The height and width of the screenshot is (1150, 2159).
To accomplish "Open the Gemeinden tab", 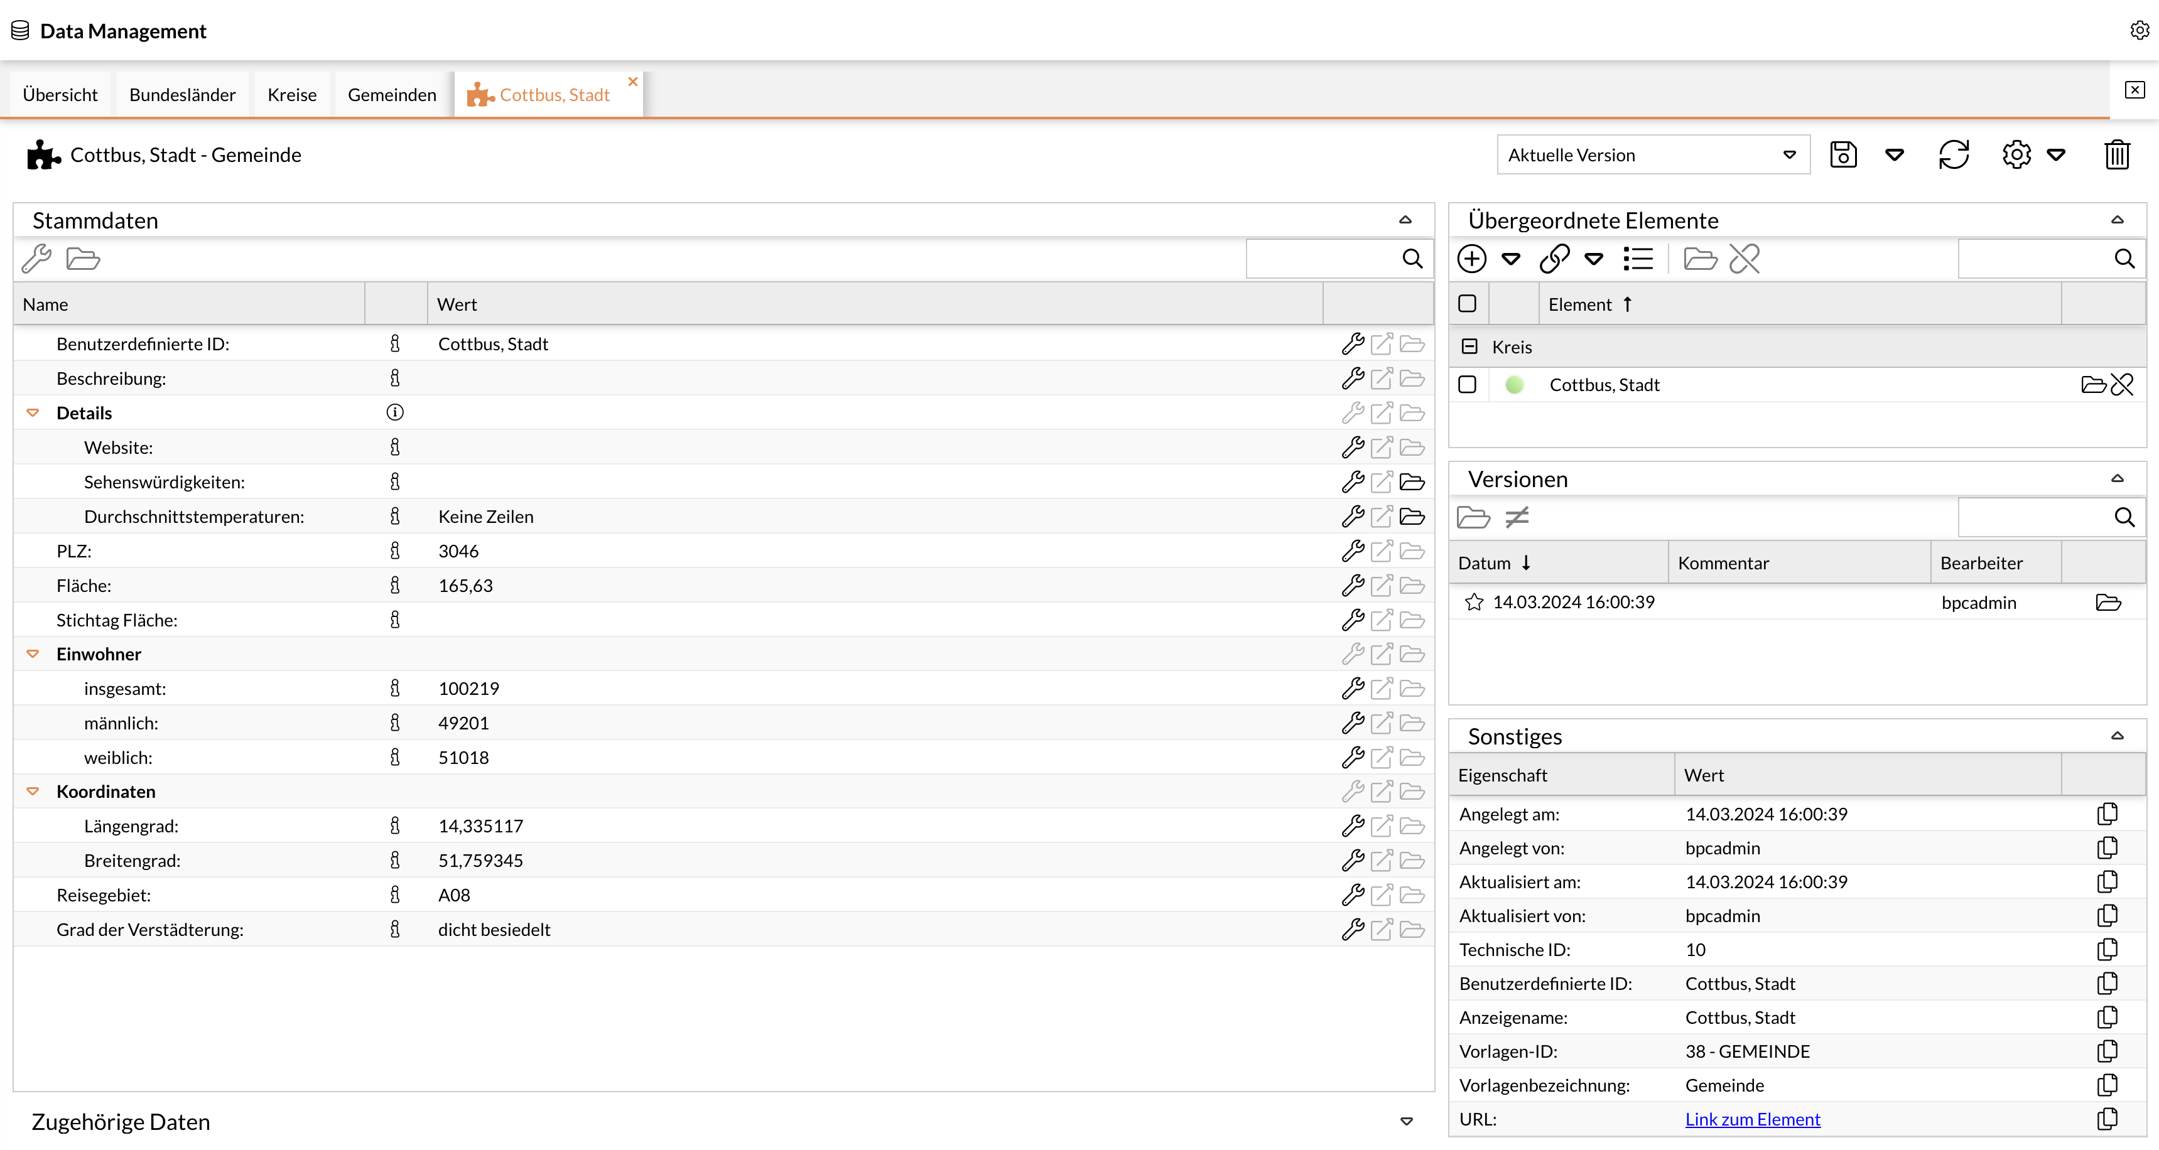I will coord(391,95).
